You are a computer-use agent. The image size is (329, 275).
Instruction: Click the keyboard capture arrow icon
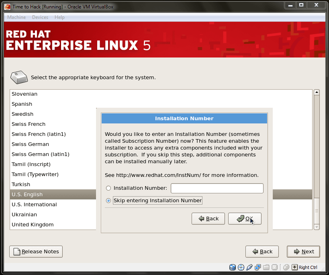point(294,267)
